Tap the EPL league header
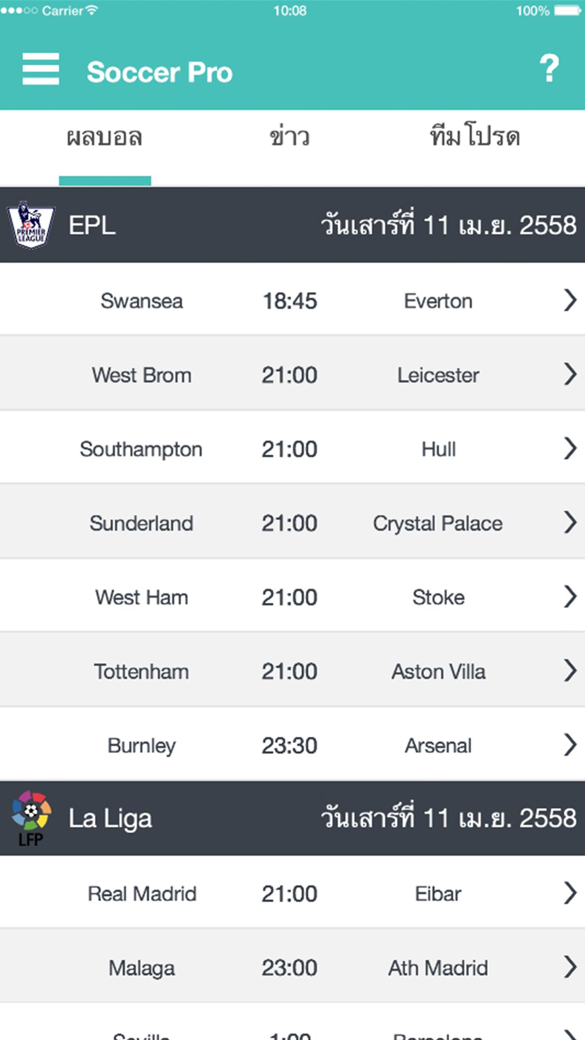Viewport: 585px width, 1040px height. pyautogui.click(x=92, y=225)
